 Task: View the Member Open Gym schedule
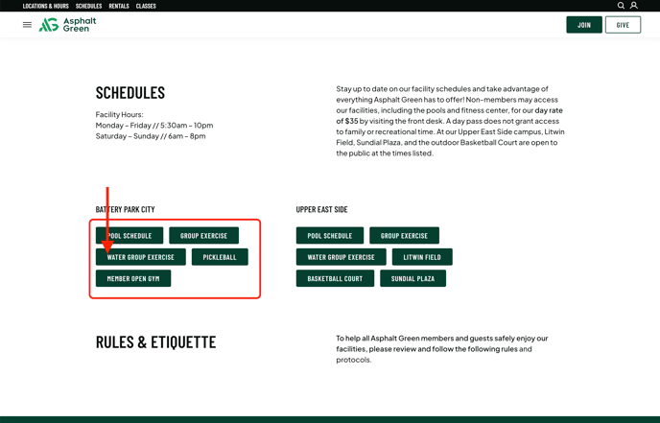[133, 278]
